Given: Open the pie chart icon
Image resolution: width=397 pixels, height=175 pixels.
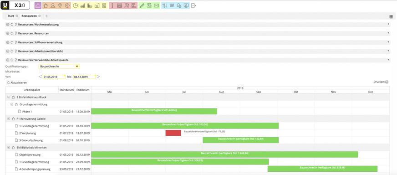Looking at the screenshot, I should [76, 5].
